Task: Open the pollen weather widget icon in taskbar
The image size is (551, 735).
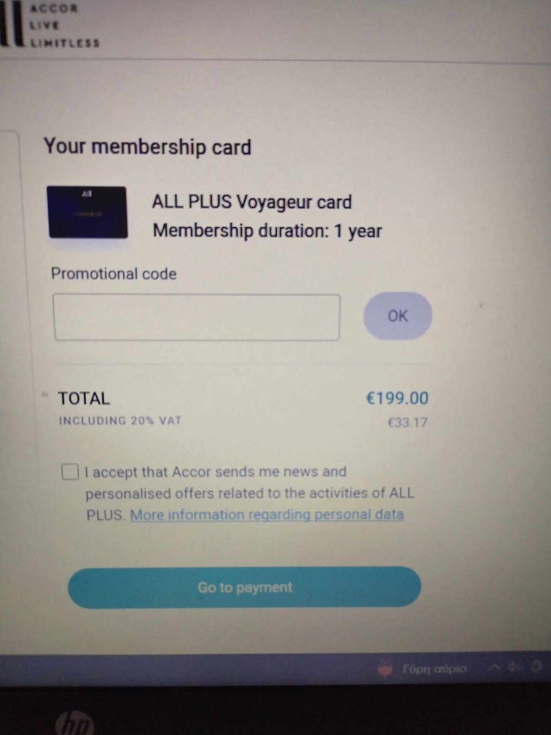Action: (x=385, y=669)
